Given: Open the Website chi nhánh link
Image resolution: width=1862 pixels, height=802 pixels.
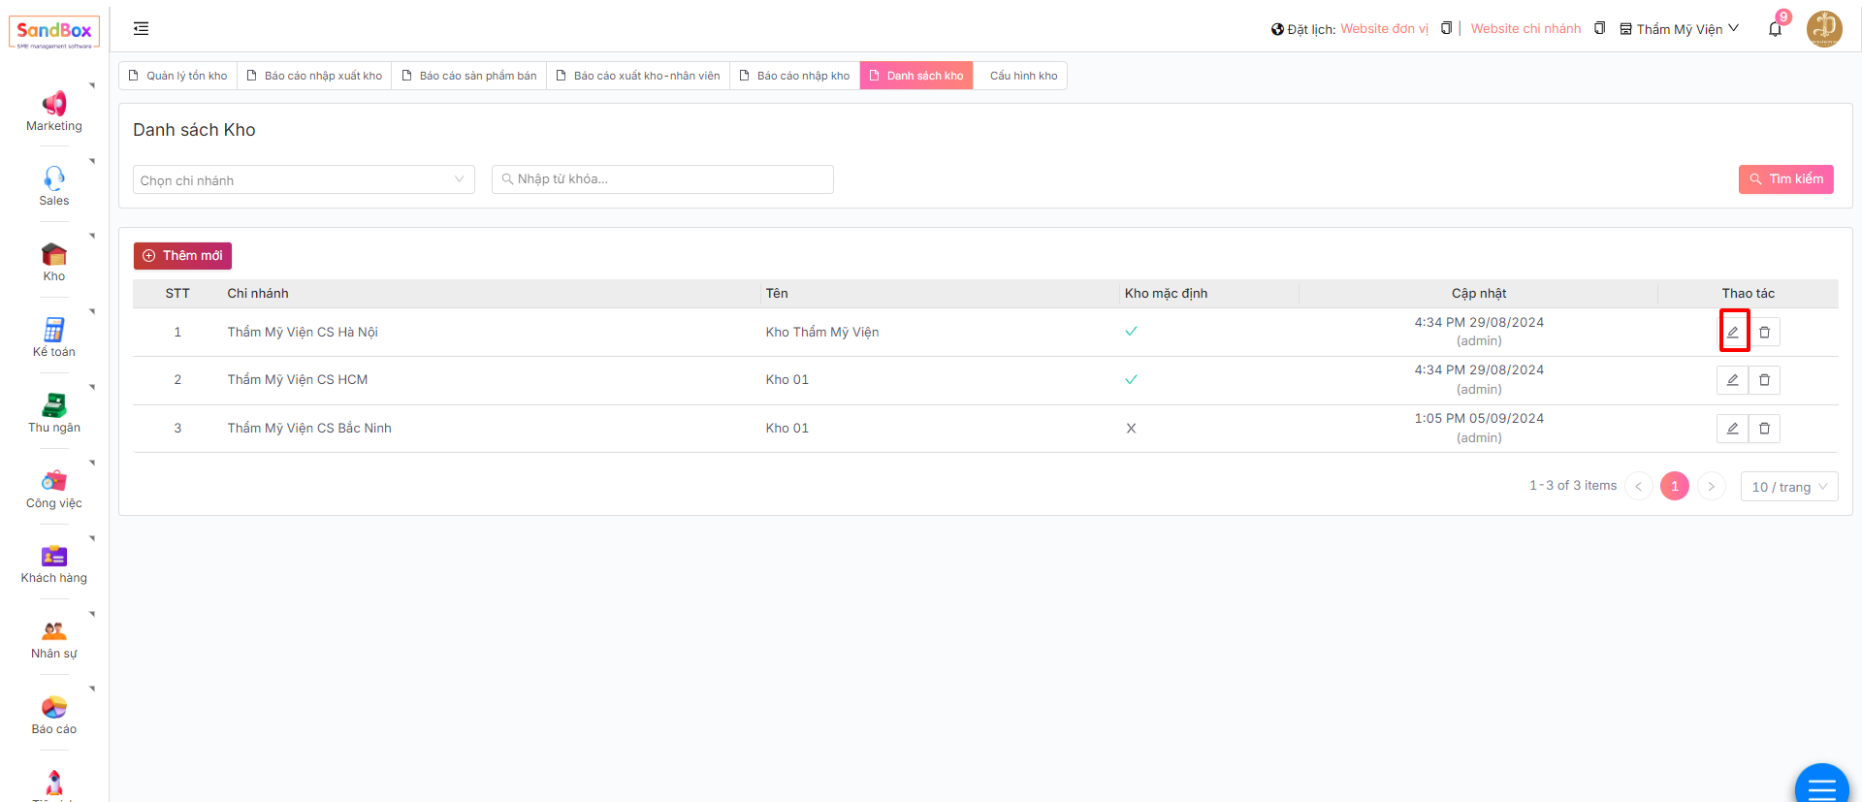Looking at the screenshot, I should click(1525, 29).
